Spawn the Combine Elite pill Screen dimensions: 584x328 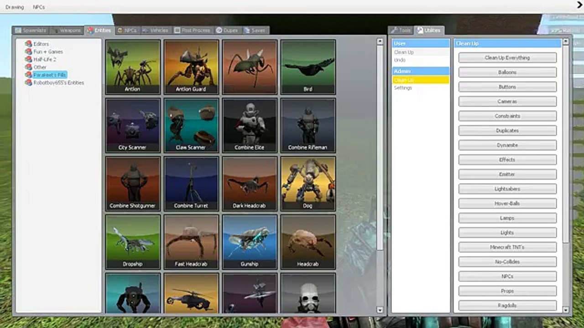pos(250,125)
